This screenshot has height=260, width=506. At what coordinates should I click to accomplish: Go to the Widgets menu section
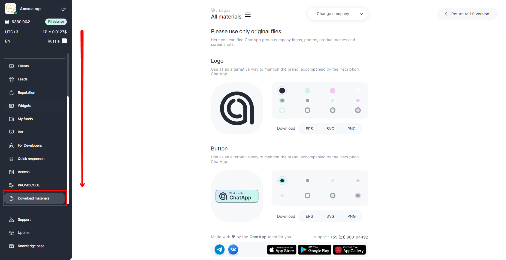[x=24, y=106]
